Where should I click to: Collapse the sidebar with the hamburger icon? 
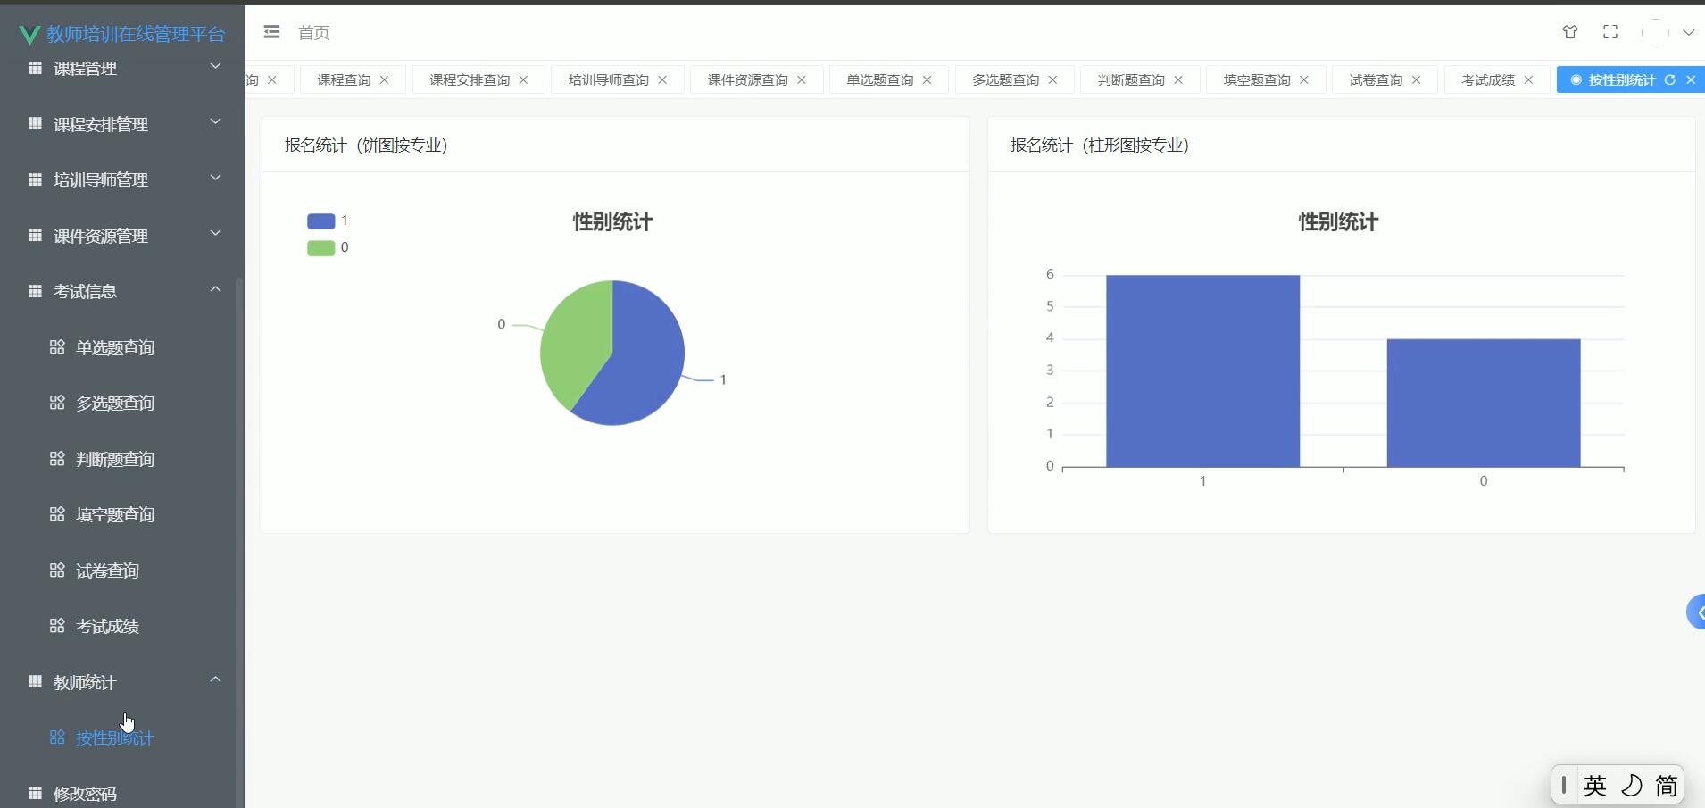[x=271, y=32]
